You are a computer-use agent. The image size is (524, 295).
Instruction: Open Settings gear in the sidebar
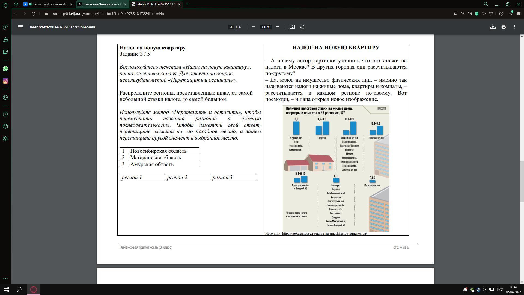(x=5, y=139)
